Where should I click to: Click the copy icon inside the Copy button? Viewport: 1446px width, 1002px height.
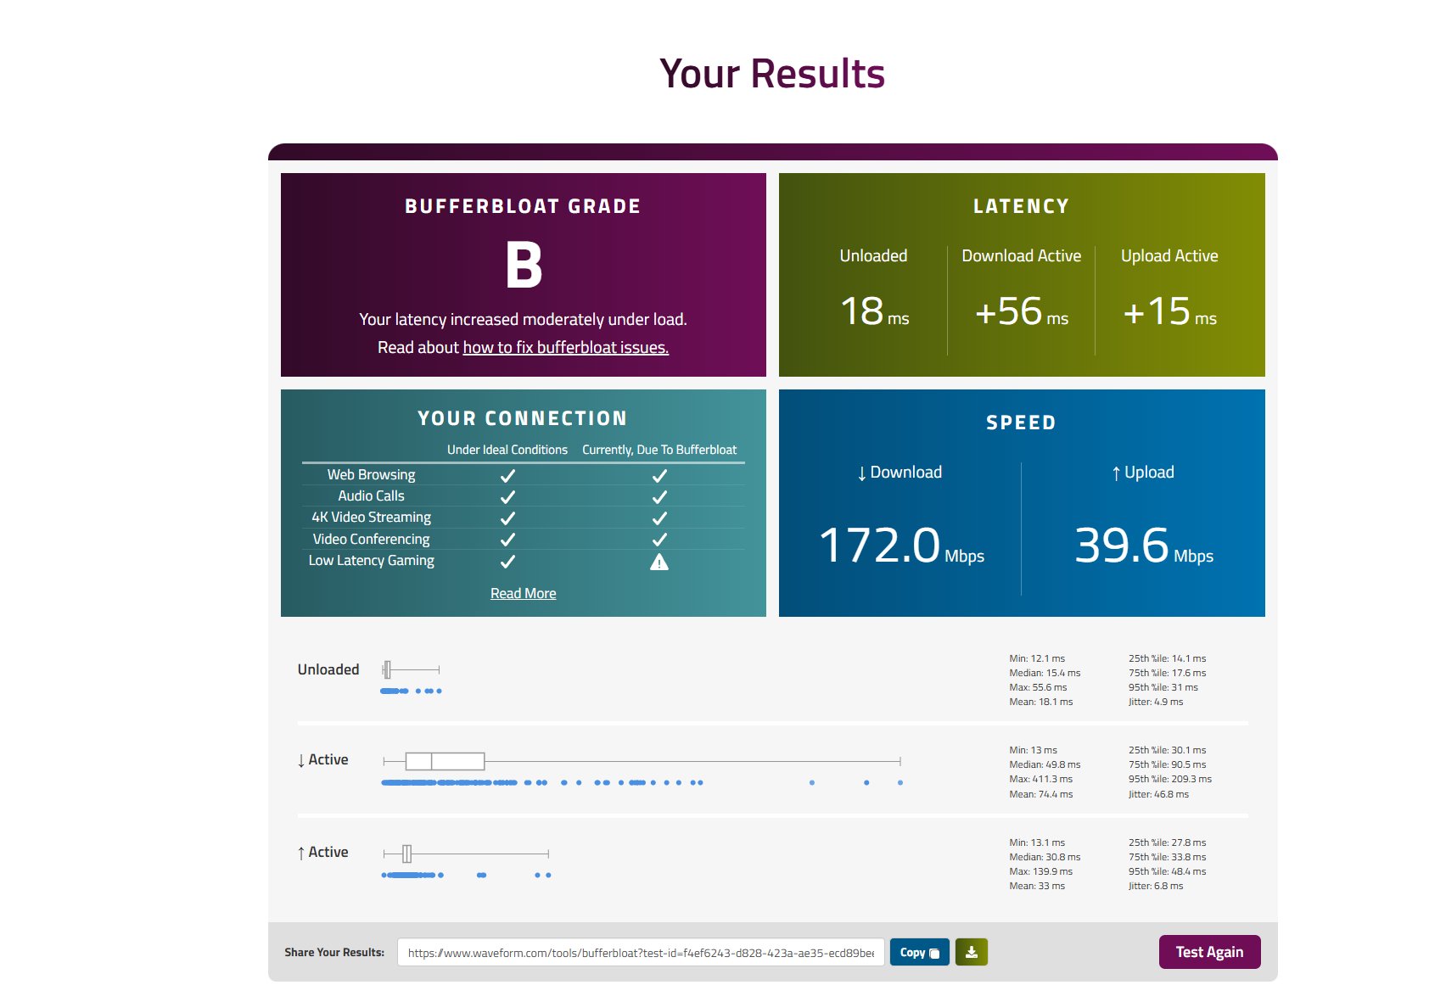[933, 952]
